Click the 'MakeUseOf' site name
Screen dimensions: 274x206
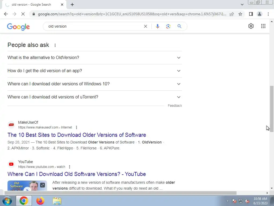tap(28, 122)
